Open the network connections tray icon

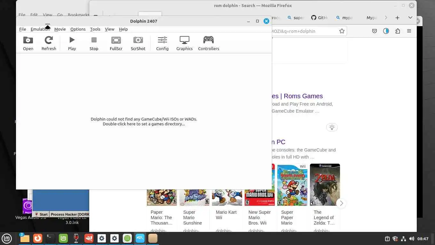(x=403, y=239)
